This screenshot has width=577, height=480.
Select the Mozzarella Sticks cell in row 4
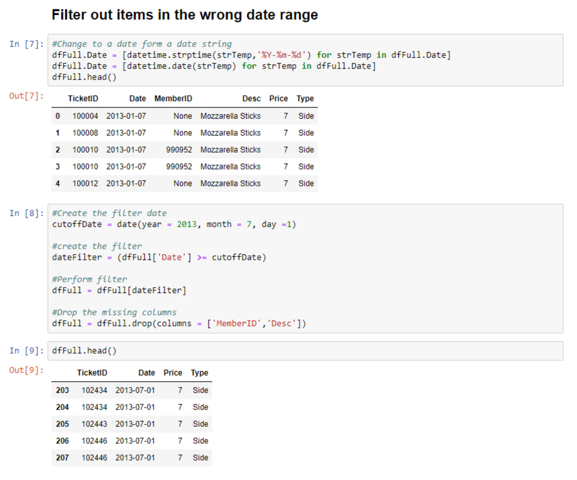(232, 183)
